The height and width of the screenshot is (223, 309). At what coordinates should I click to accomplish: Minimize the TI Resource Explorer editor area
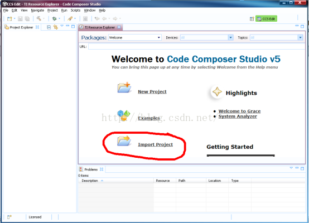(x=297, y=26)
